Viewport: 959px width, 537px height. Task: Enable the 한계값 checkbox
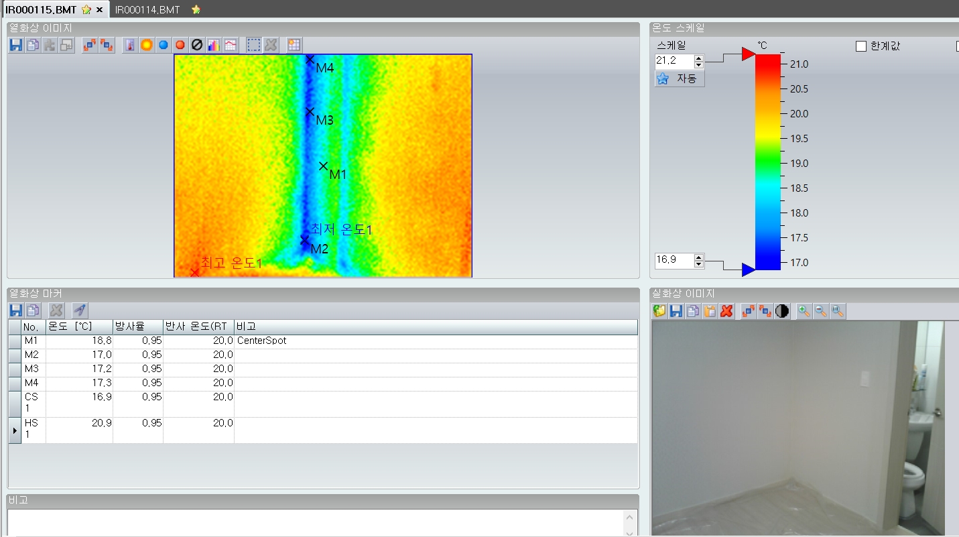point(861,46)
